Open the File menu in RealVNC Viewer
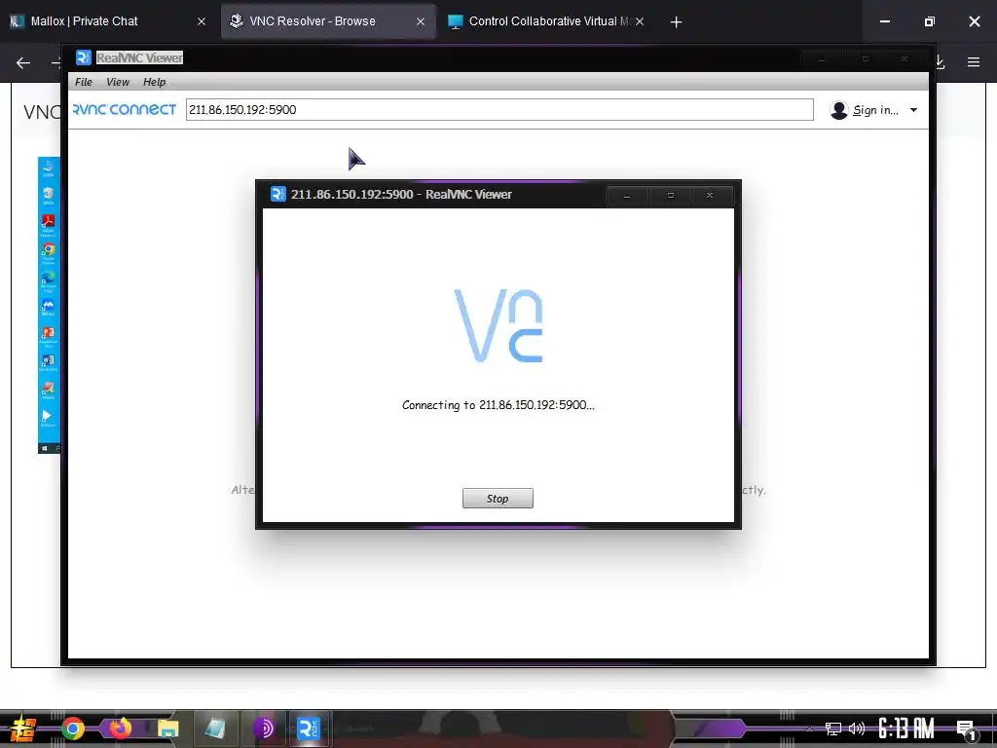The height and width of the screenshot is (748, 997). [84, 82]
